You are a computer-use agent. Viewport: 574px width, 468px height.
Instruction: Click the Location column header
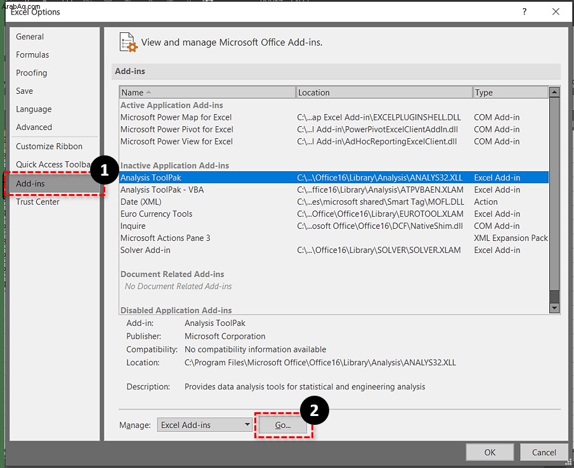[384, 93]
